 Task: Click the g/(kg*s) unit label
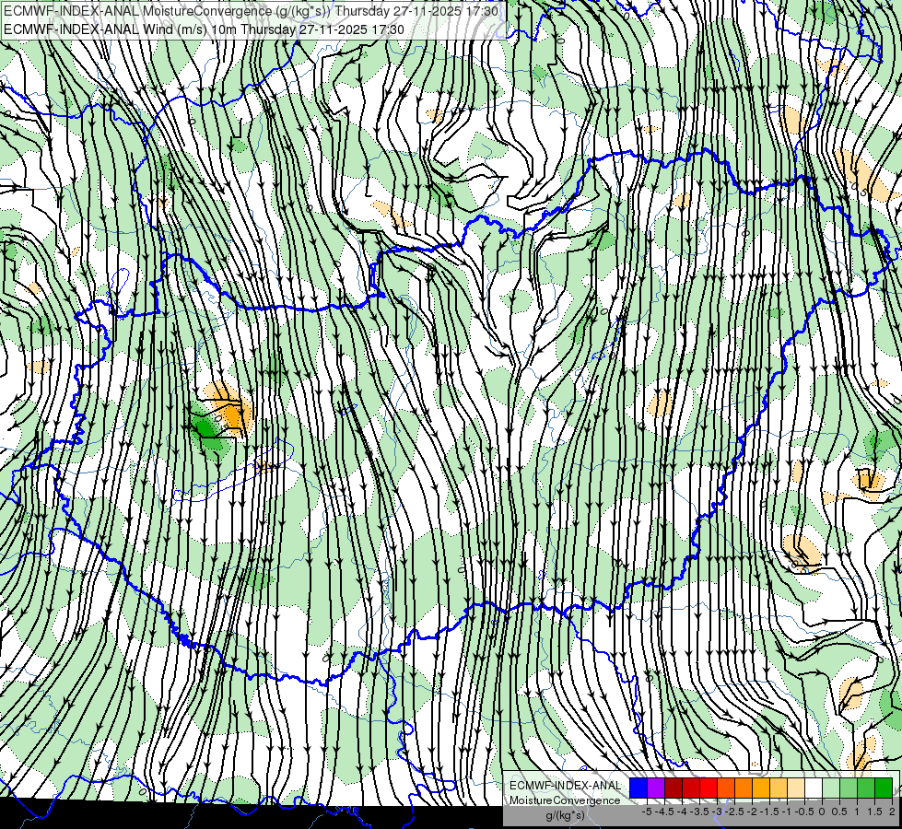coord(565,815)
